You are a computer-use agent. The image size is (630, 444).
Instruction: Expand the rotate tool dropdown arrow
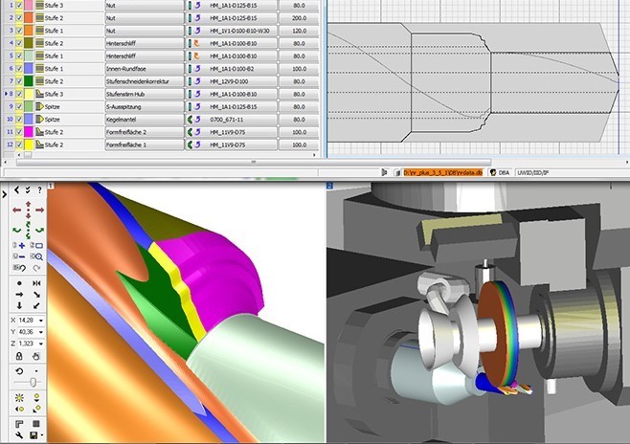coord(35,370)
